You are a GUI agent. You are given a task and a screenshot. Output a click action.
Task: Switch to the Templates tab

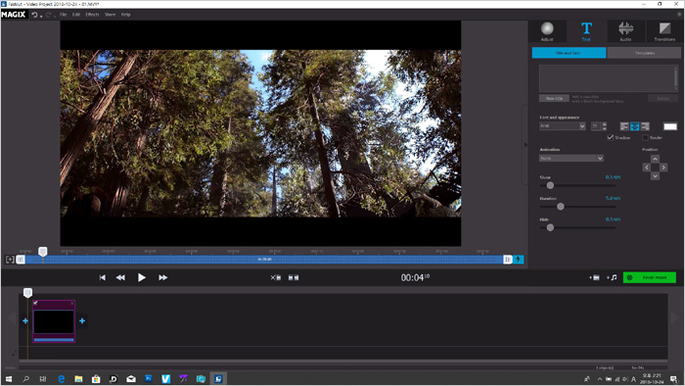pos(644,53)
